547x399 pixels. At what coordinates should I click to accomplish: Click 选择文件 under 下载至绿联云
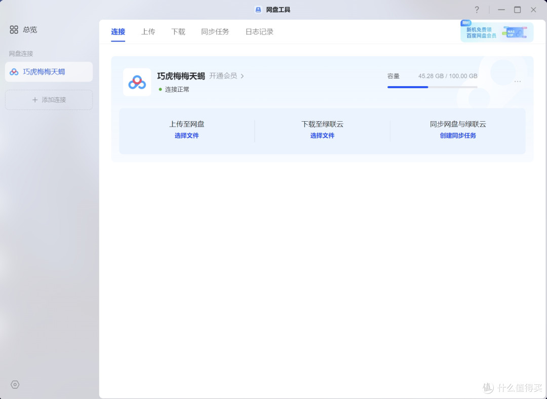click(x=322, y=135)
